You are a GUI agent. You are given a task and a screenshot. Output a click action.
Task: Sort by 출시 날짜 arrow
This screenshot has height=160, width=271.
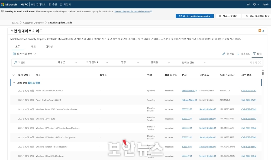tap(30, 75)
